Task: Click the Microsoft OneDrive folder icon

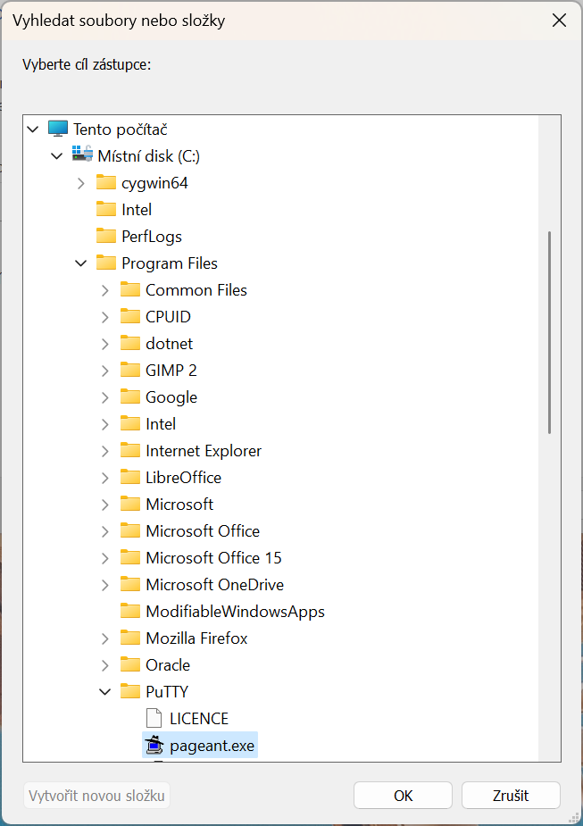Action: pyautogui.click(x=130, y=585)
